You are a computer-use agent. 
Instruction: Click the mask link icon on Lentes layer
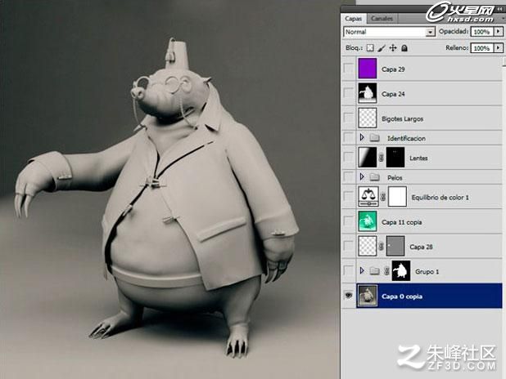[381, 158]
